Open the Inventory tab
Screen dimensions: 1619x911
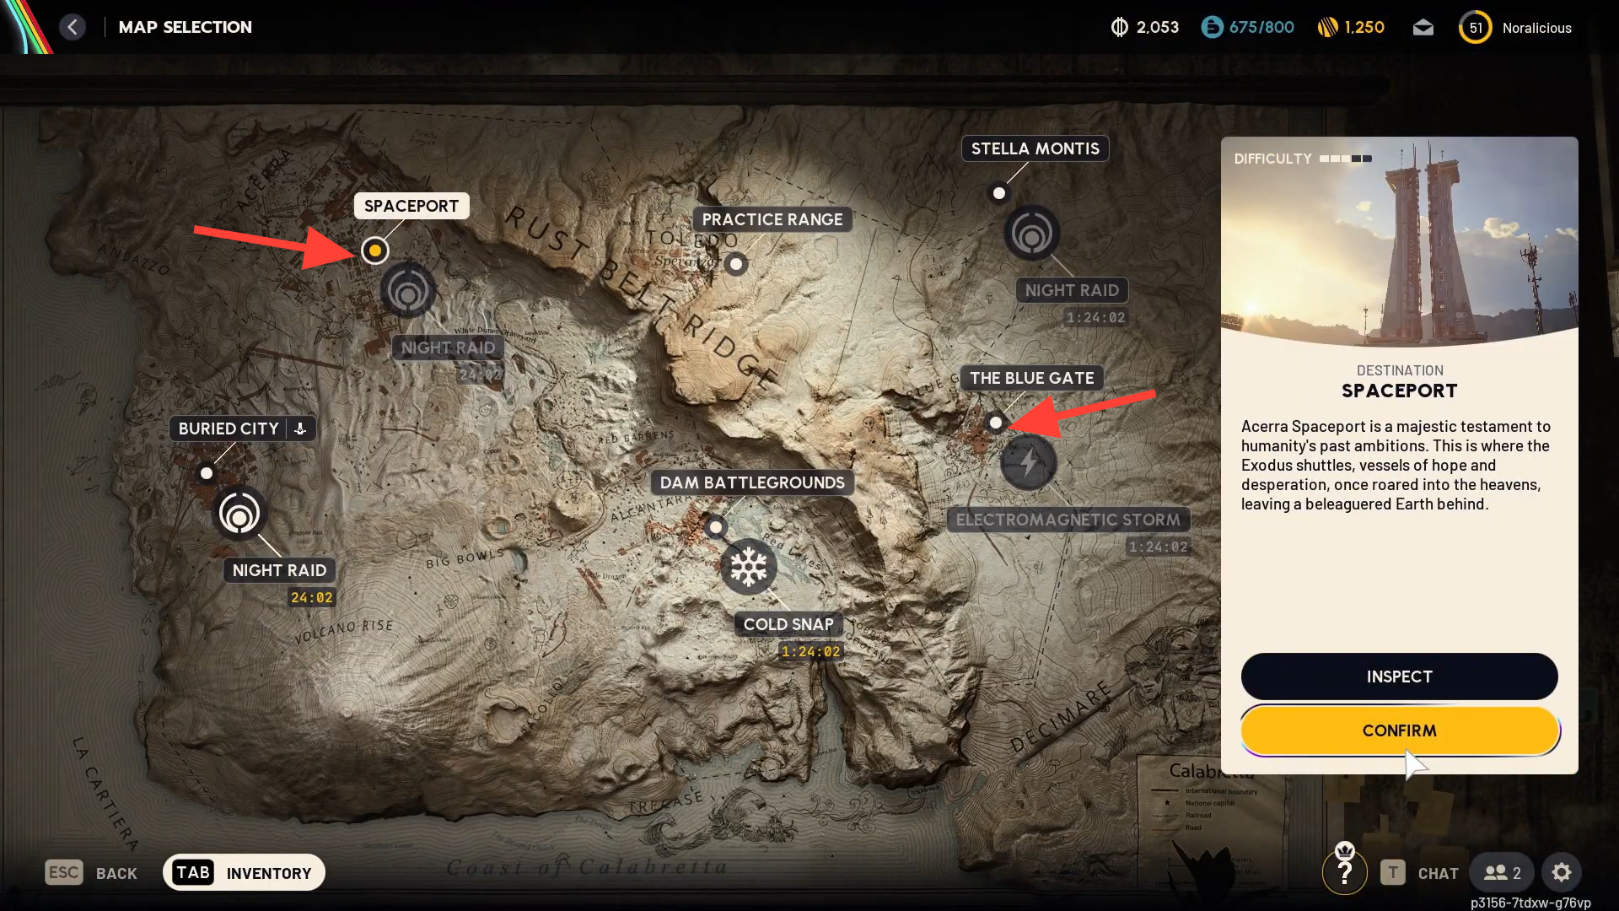point(244,872)
